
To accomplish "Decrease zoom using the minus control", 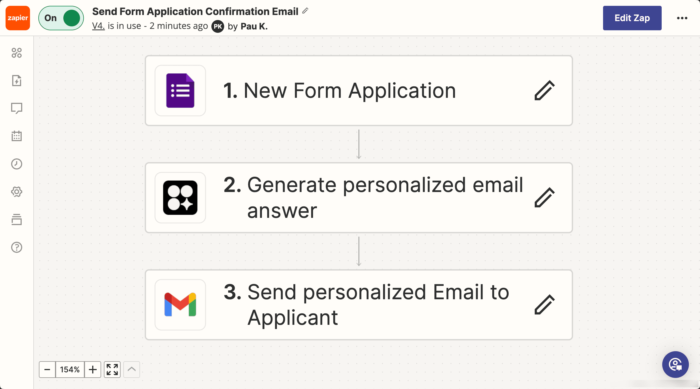I will point(47,370).
